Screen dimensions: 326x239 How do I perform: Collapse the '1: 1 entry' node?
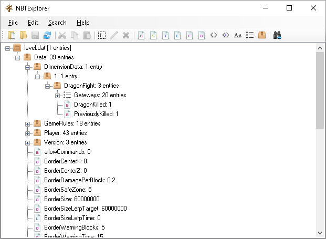37,77
